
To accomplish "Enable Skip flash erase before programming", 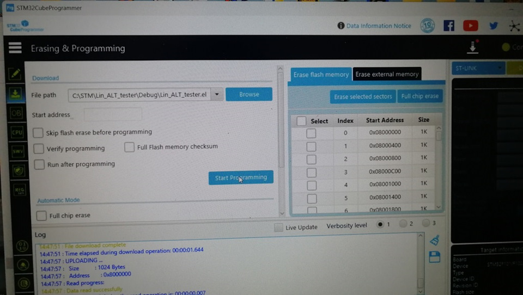I will pyautogui.click(x=38, y=133).
